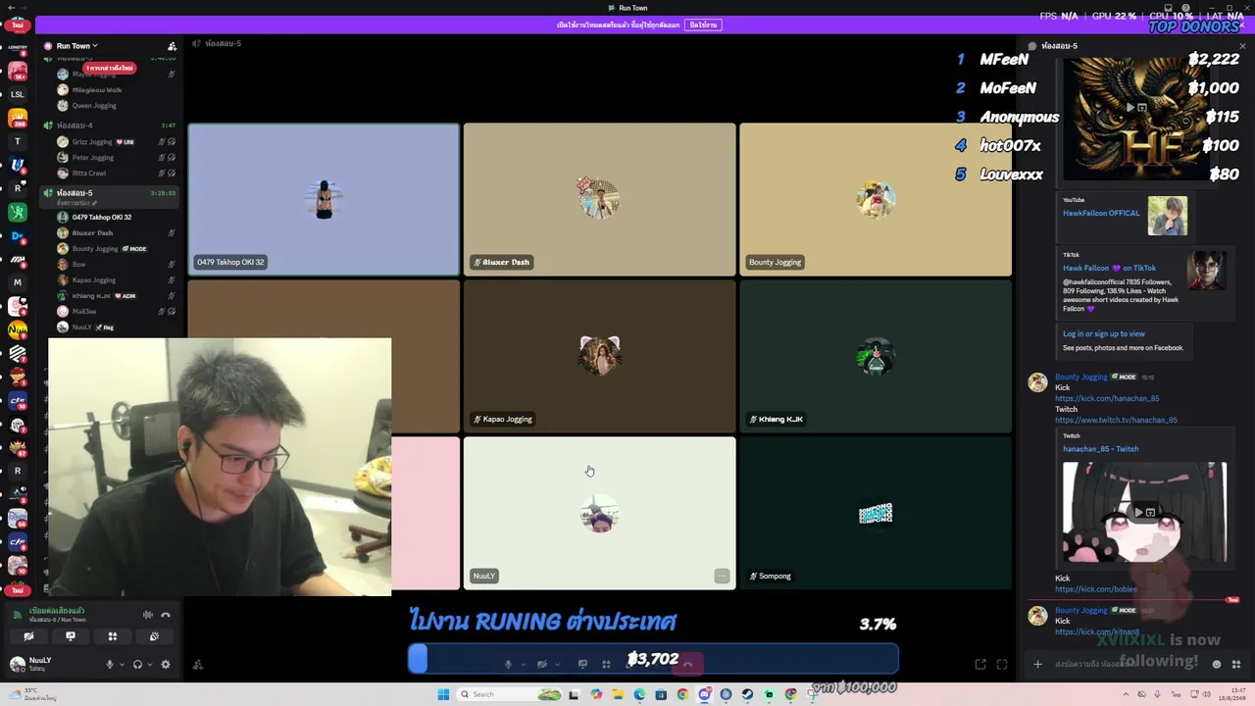Disconnect from voice in the voice panel
The width and height of the screenshot is (1255, 706).
166,615
